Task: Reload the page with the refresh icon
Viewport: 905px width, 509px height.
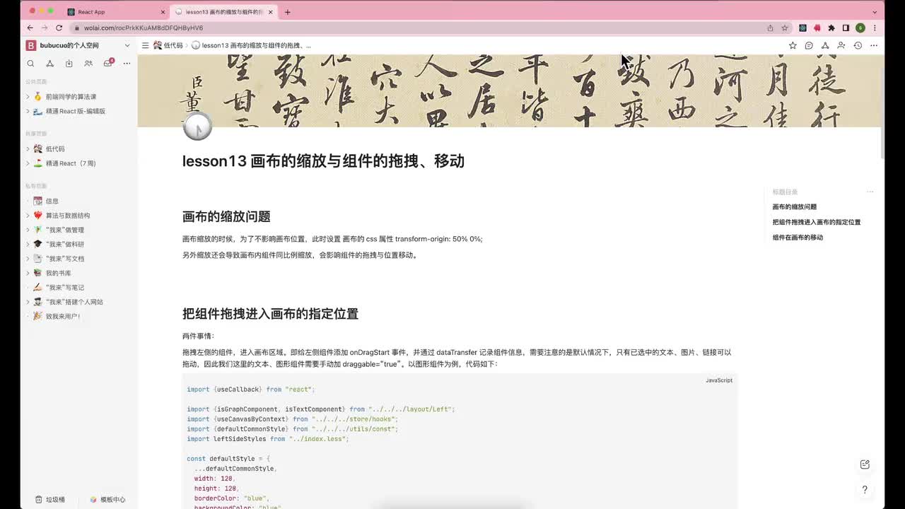Action: pos(59,28)
